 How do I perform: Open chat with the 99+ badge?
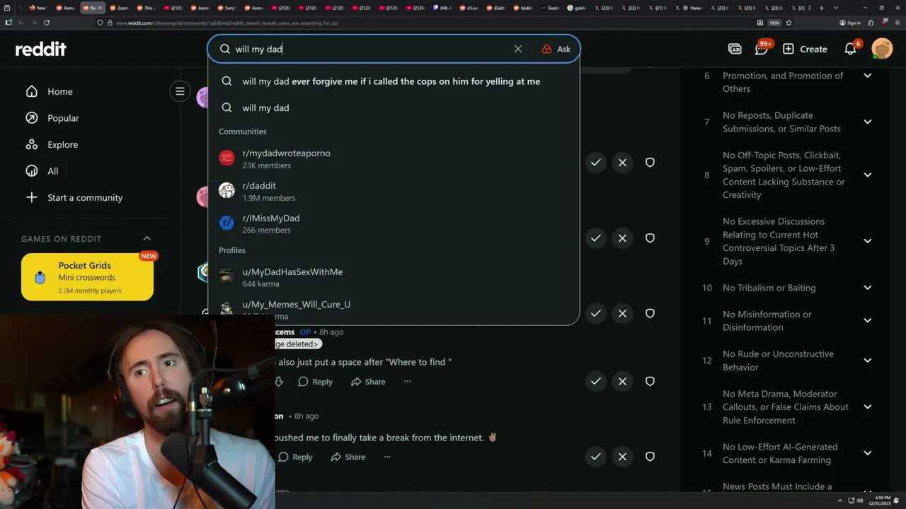tap(762, 49)
